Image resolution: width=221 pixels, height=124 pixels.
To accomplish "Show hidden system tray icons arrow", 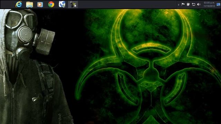I will pyautogui.click(x=179, y=4).
